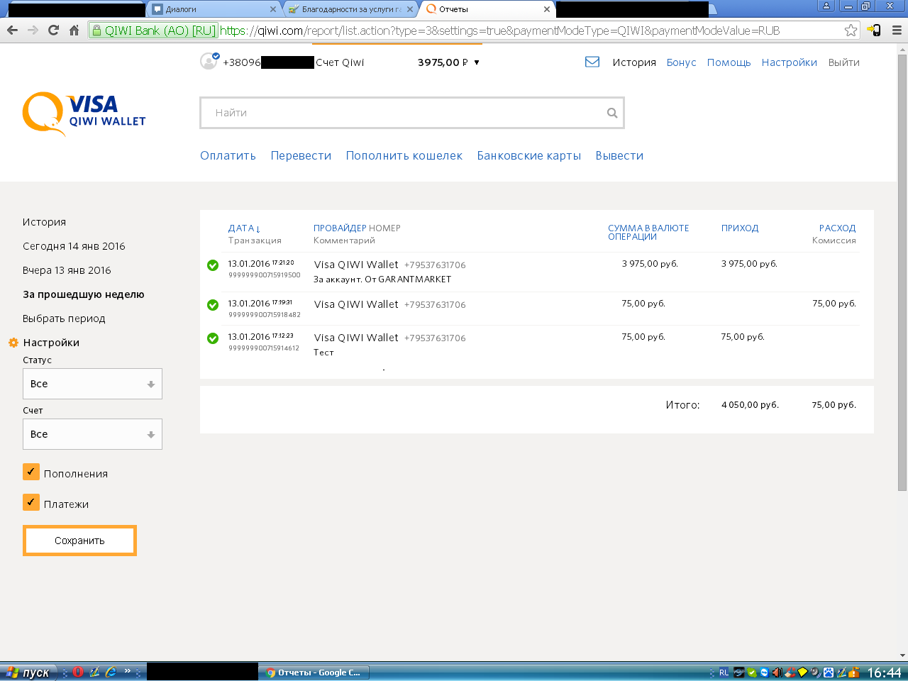Open Банковские карты link
Viewport: 908px width, 681px height.
[528, 155]
